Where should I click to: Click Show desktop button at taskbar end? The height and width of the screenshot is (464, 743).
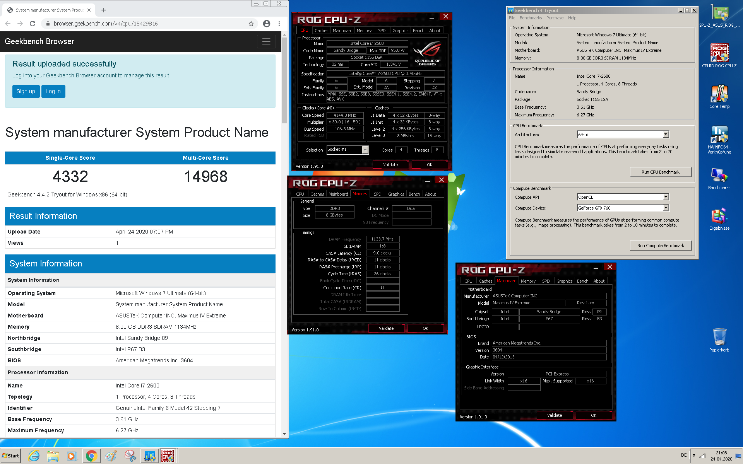[x=739, y=456]
